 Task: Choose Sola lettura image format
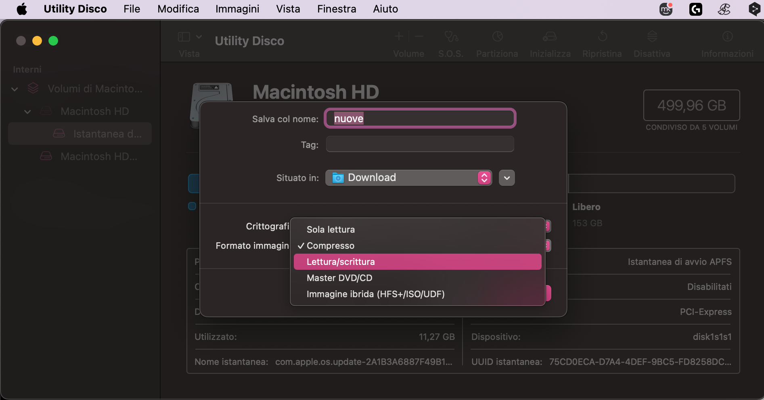[418, 229]
